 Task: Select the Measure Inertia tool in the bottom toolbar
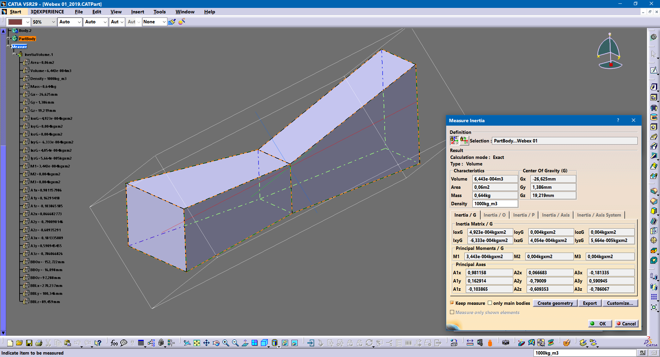tap(489, 343)
